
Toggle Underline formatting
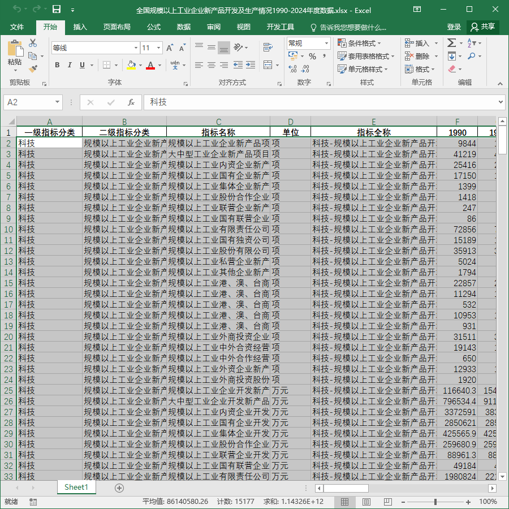82,65
